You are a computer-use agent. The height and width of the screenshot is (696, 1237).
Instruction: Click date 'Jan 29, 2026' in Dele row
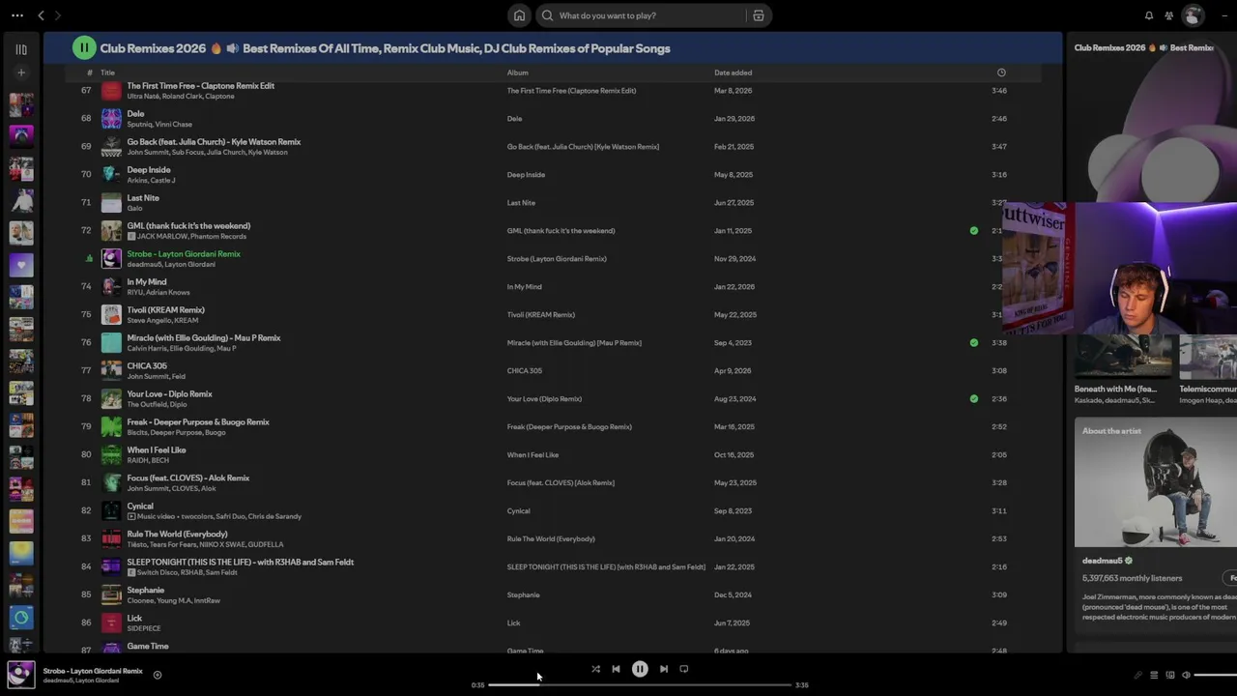coord(733,119)
